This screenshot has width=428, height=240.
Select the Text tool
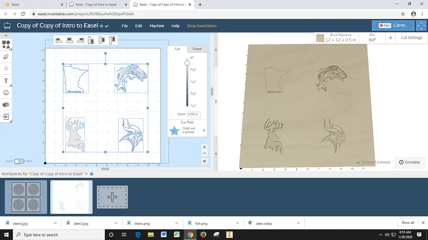point(6,81)
